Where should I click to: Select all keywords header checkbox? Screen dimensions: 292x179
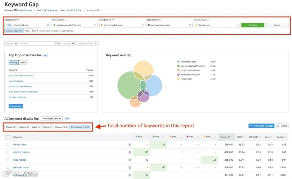pyautogui.click(x=8, y=137)
